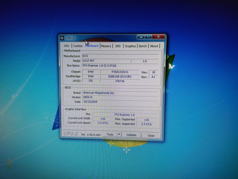Click the Graphic Interface Bus PCI-Express 1.0
Screen dimensions: 238x179
(x=125, y=115)
